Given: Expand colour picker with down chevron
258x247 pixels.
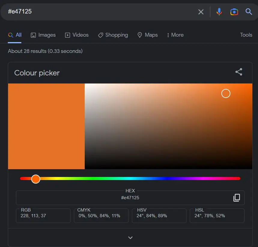Looking at the screenshot, I should tap(130, 238).
